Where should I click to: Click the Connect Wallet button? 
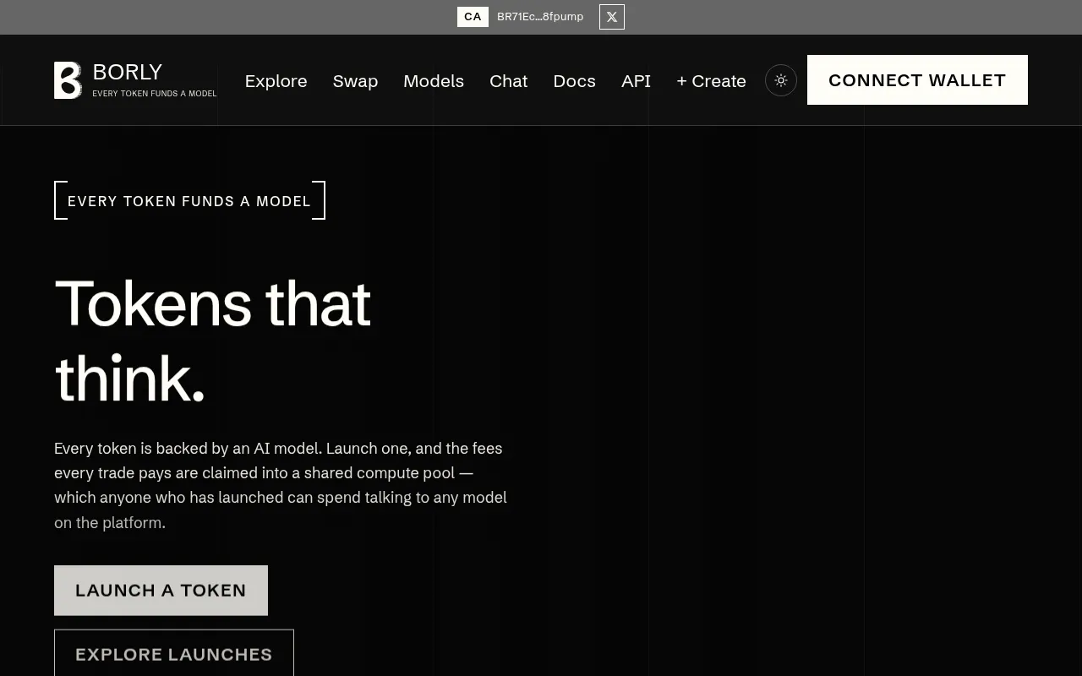pyautogui.click(x=917, y=80)
